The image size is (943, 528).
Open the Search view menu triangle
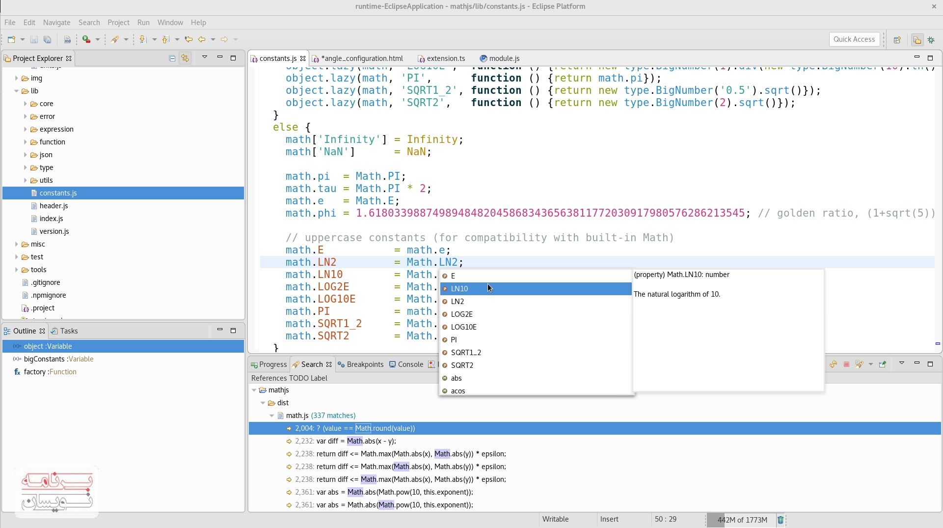(902, 363)
